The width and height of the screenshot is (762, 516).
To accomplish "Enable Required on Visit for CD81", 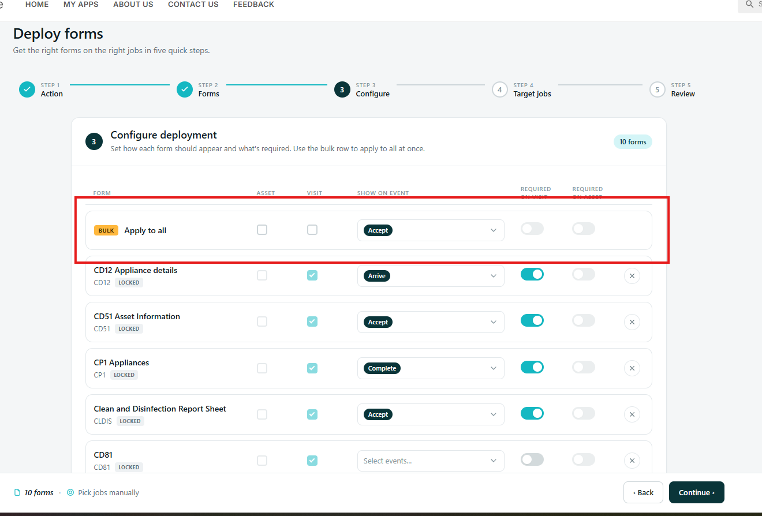I will [532, 459].
